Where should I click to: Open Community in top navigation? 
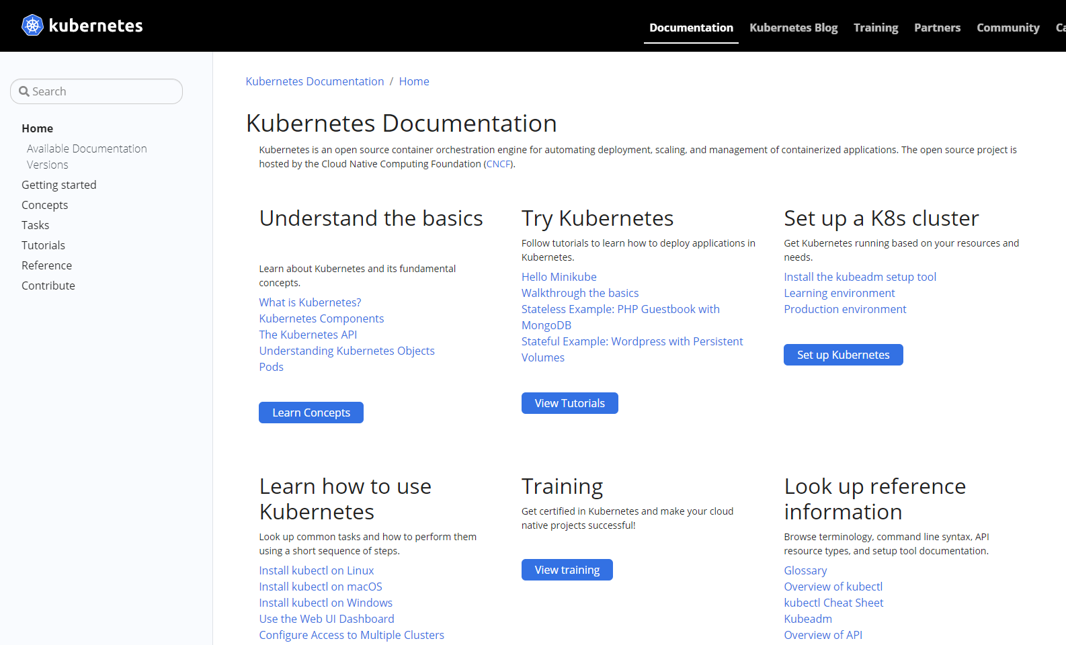pyautogui.click(x=1008, y=28)
